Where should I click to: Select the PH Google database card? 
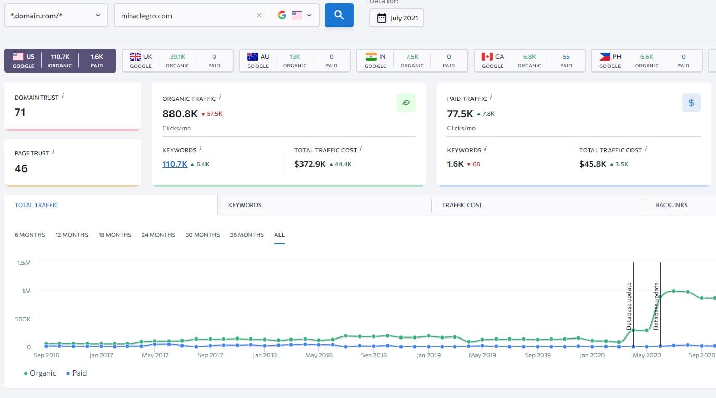pyautogui.click(x=647, y=61)
